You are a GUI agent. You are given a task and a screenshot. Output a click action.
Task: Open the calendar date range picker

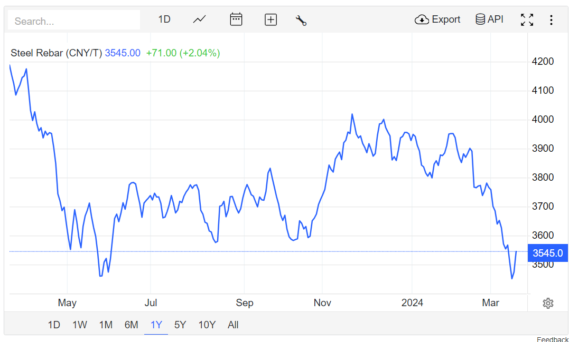pos(236,19)
